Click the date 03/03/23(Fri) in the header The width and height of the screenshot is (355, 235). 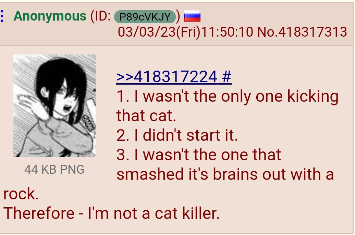159,32
